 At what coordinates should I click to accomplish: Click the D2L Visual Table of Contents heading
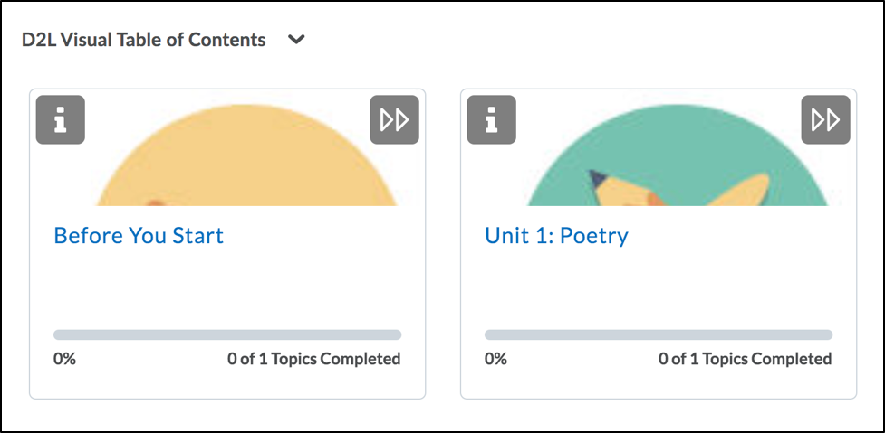pyautogui.click(x=144, y=40)
